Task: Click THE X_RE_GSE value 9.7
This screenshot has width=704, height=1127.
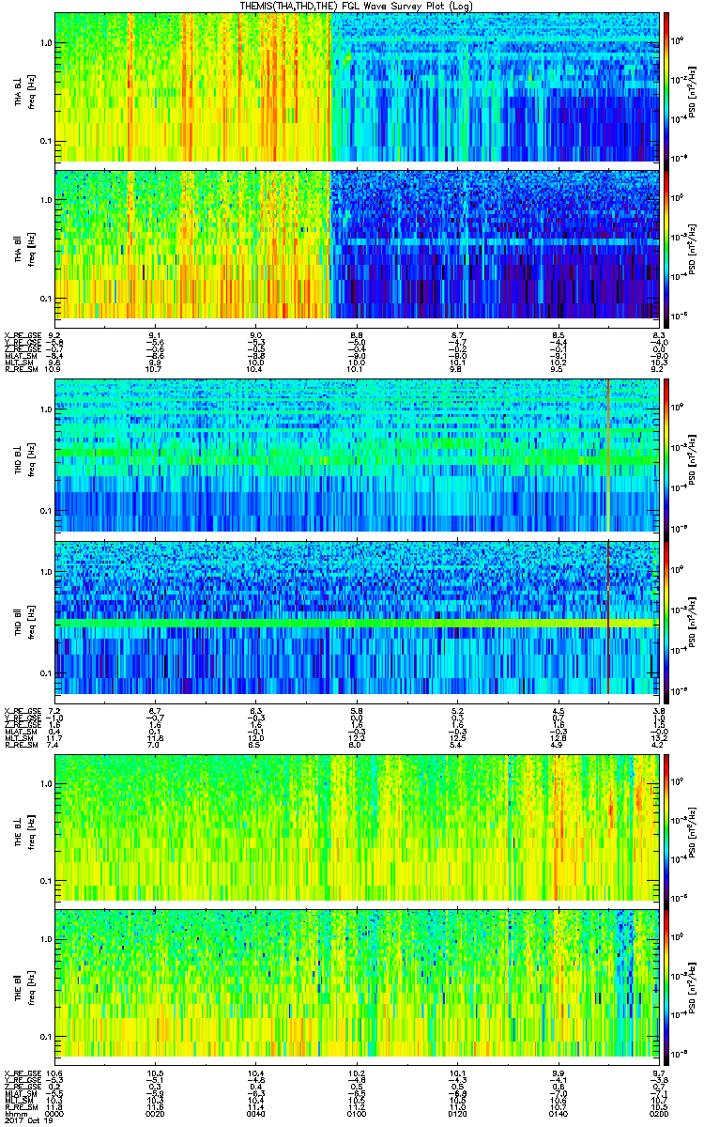Action: coord(659,1073)
